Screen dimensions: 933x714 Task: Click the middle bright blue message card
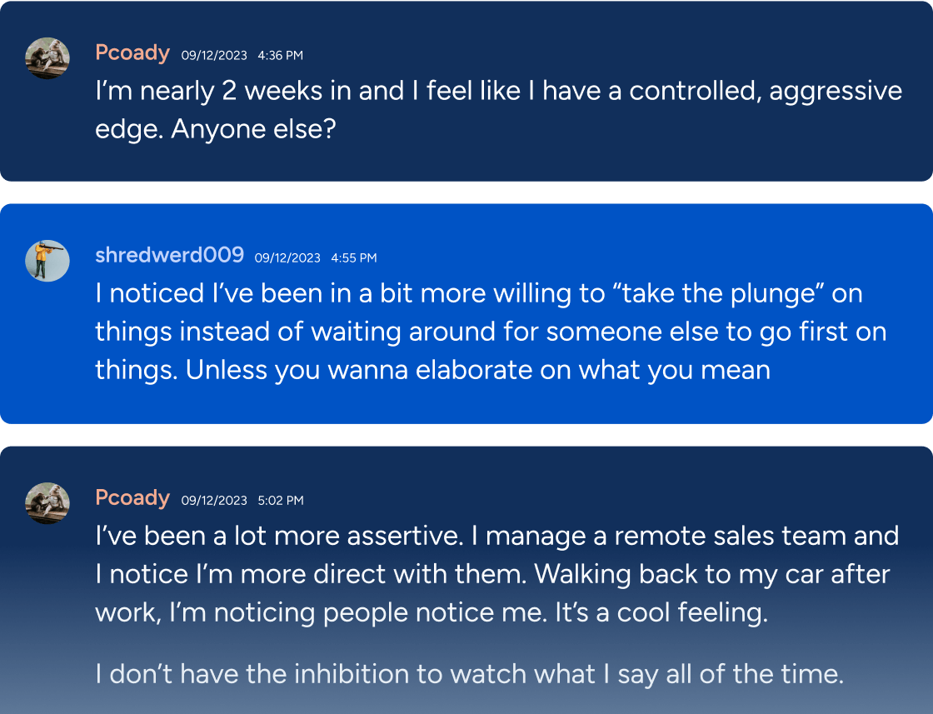tap(466, 313)
